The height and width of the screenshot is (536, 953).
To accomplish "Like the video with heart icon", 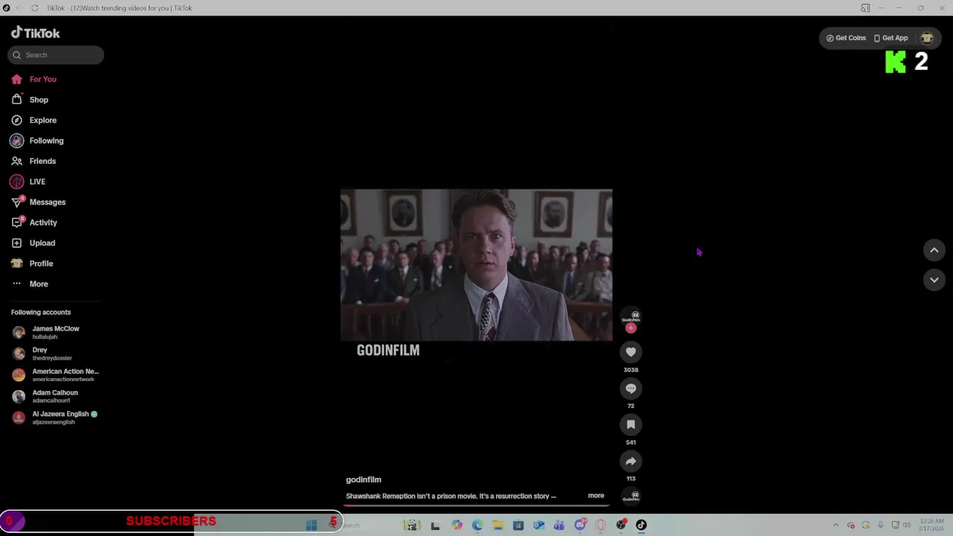I will [631, 352].
